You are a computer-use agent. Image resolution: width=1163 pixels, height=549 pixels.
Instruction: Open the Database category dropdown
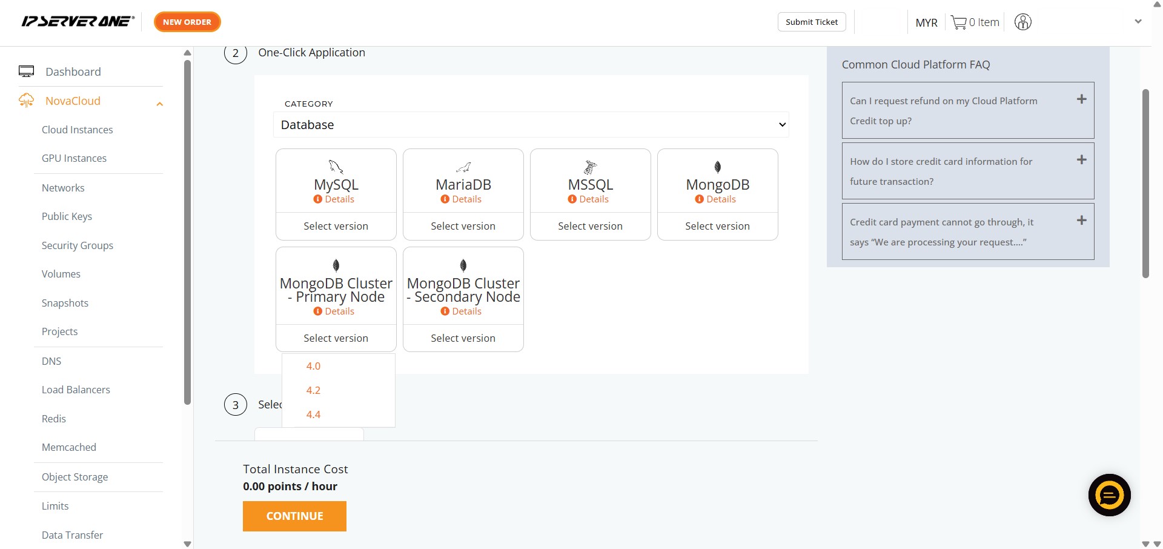coord(531,125)
